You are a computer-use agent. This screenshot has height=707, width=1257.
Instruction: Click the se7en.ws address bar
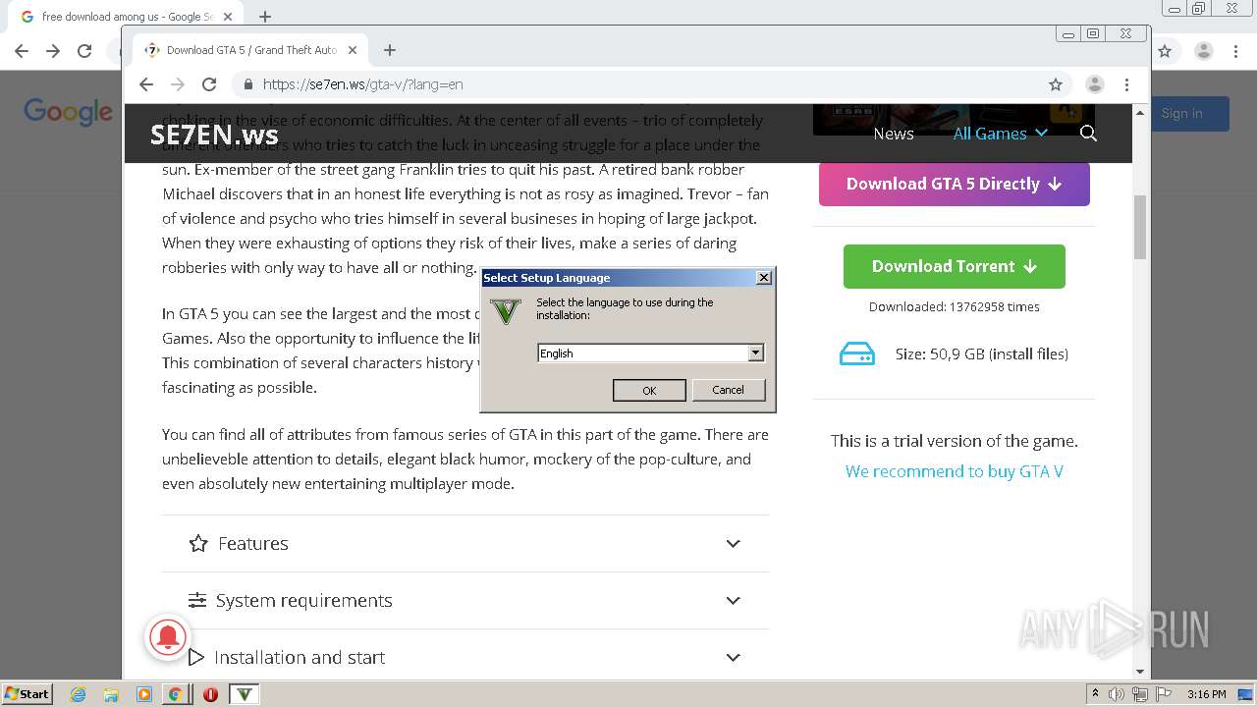pos(648,84)
